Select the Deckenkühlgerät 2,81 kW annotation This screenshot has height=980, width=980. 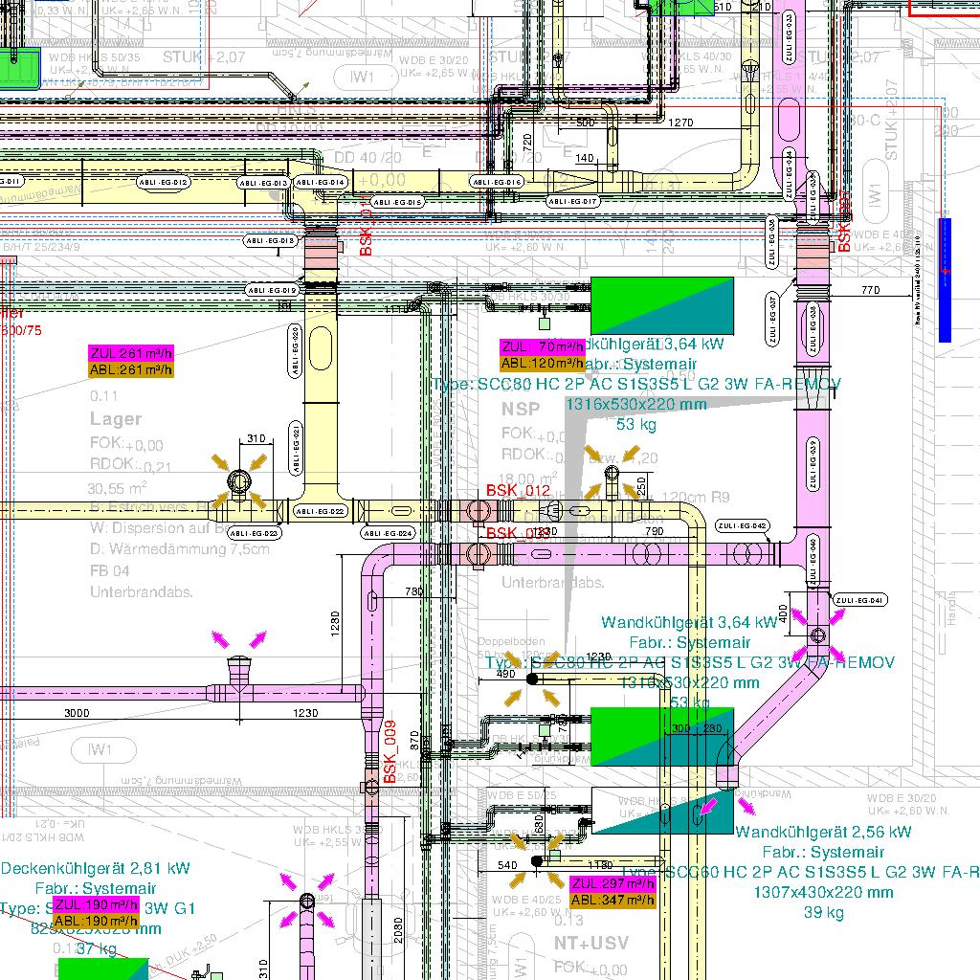click(x=96, y=869)
